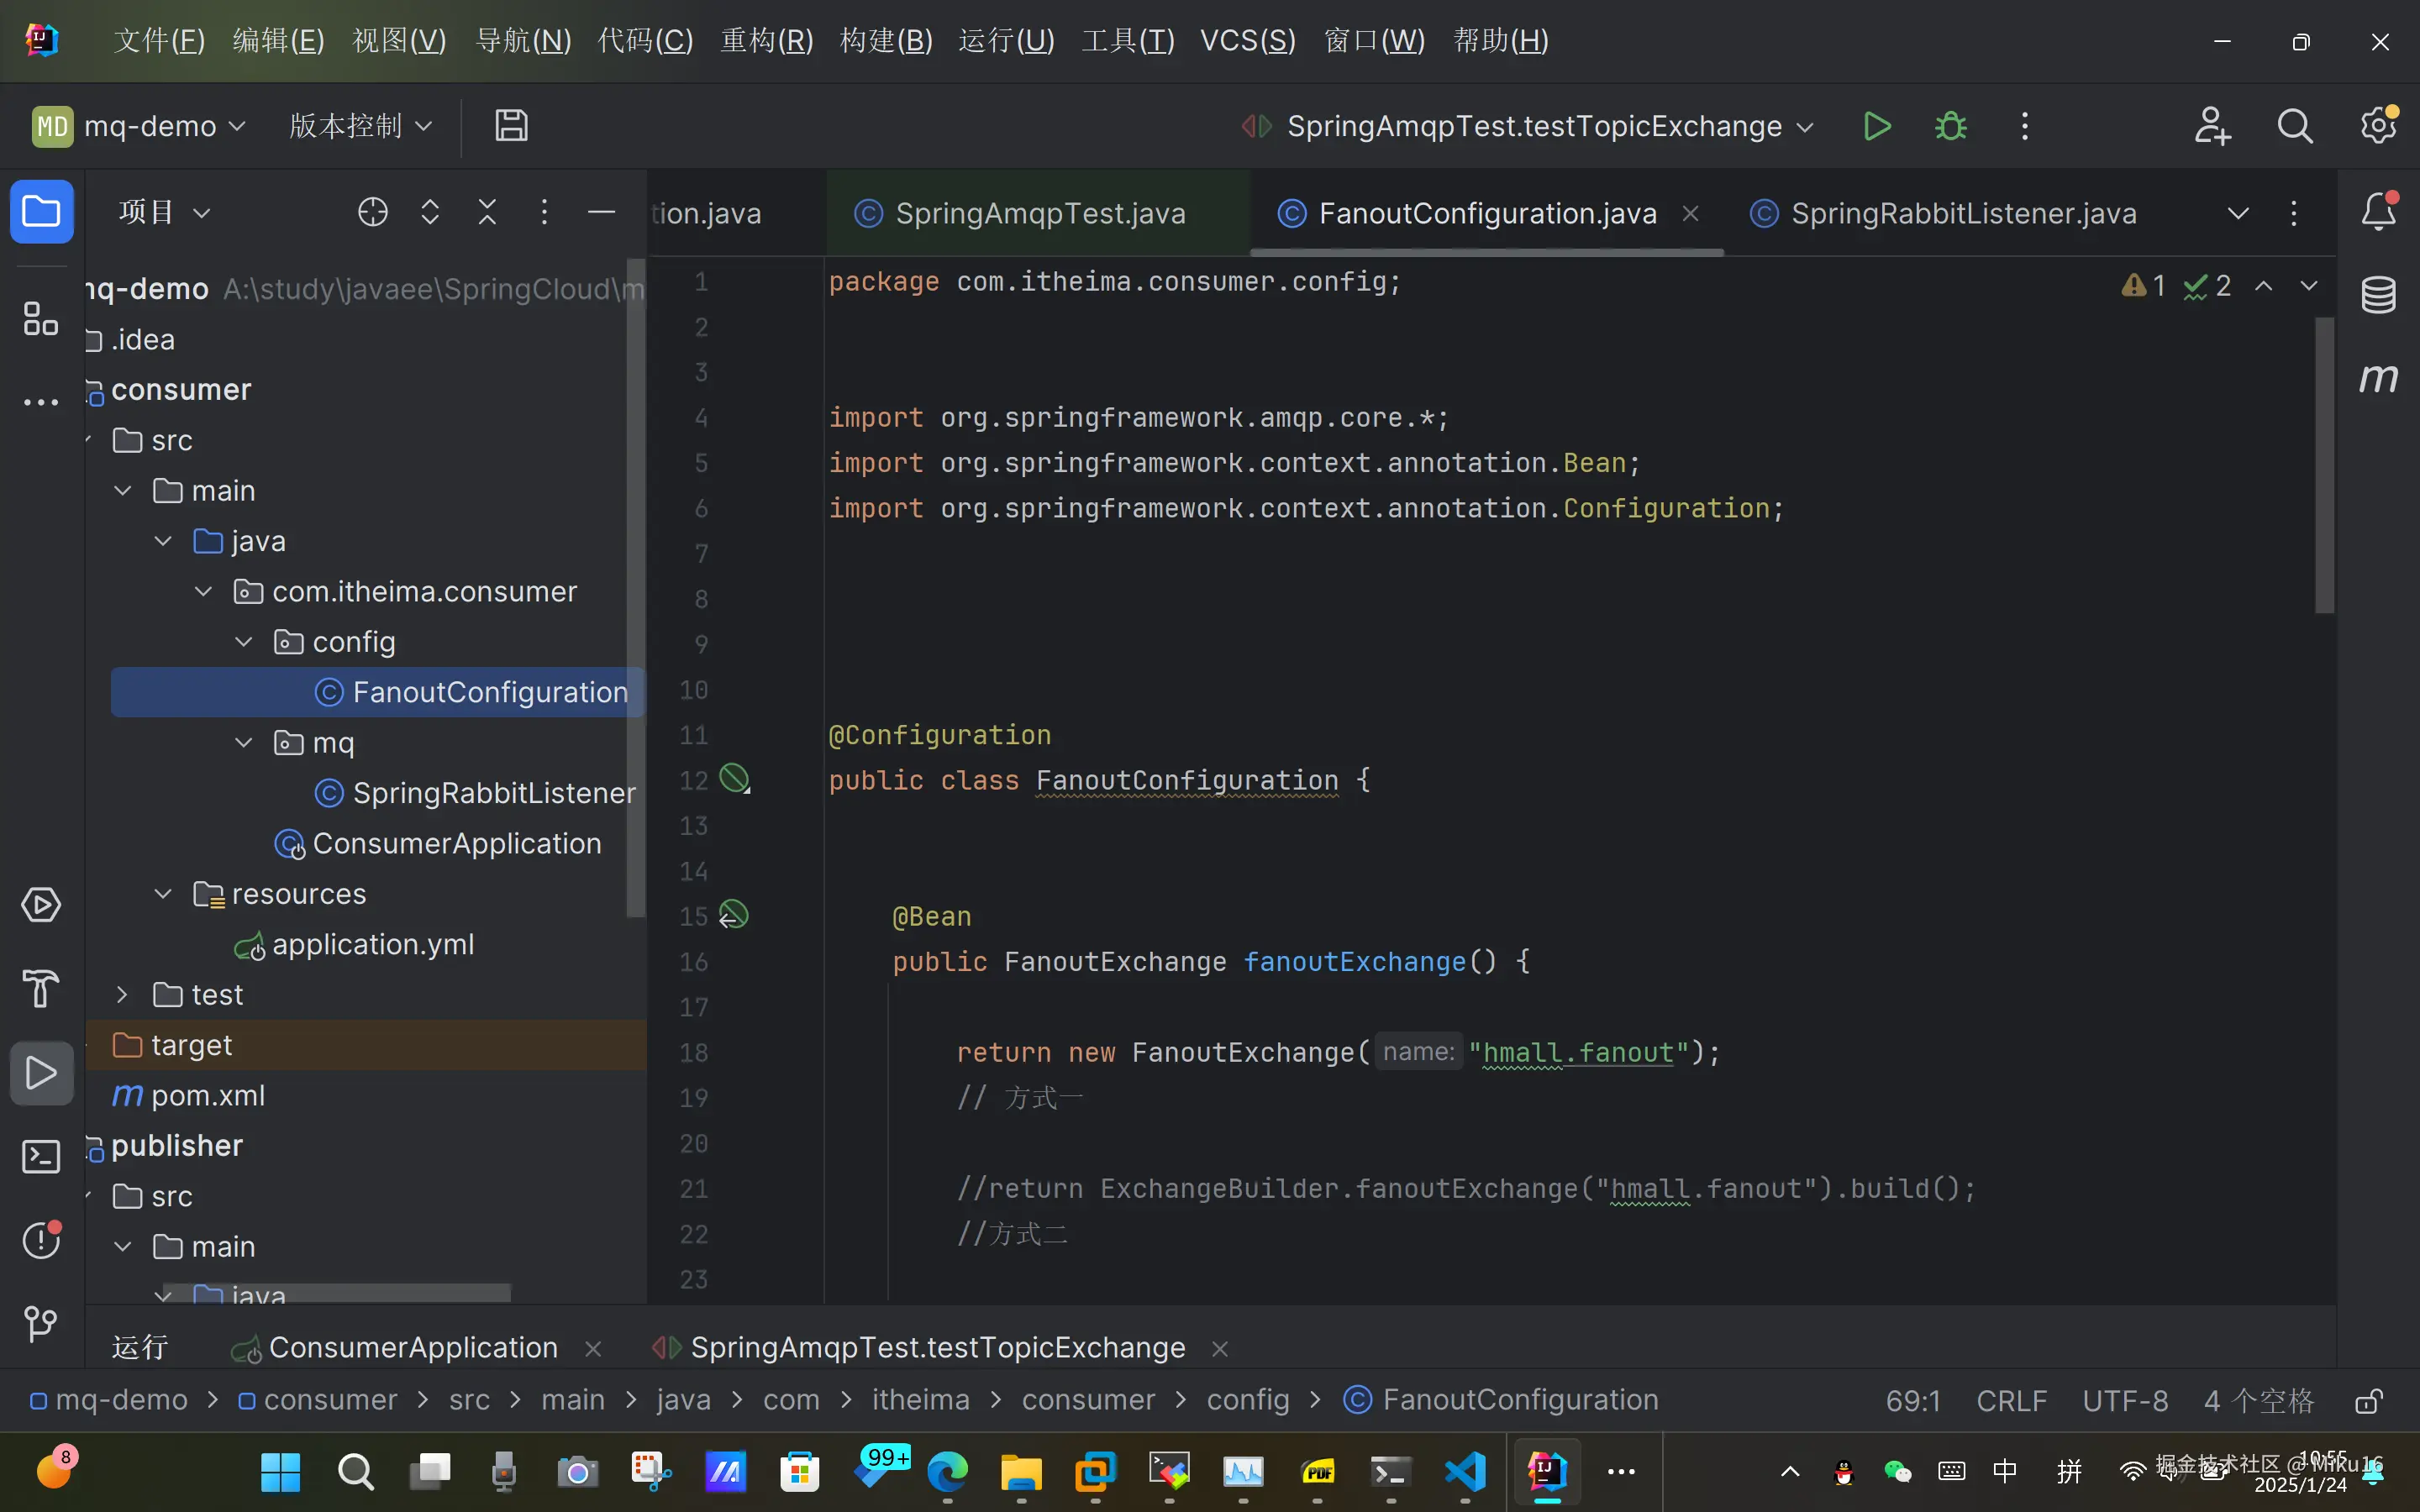This screenshot has height=1512, width=2420.
Task: Click the UTF-8 encoding indicator
Action: (x=2125, y=1400)
